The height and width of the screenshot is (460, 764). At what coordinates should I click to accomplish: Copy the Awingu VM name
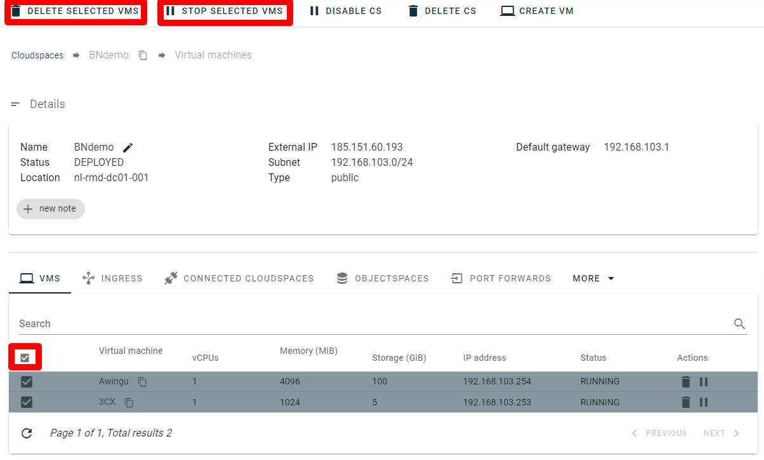point(143,382)
